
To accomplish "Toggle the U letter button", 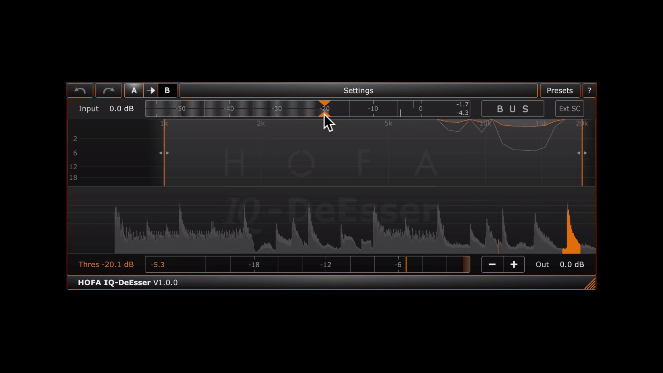I will click(512, 109).
